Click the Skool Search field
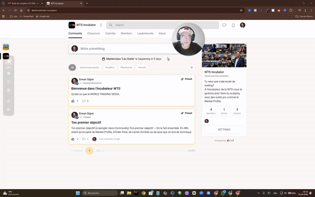This screenshot has height=197, width=315. (x=162, y=25)
